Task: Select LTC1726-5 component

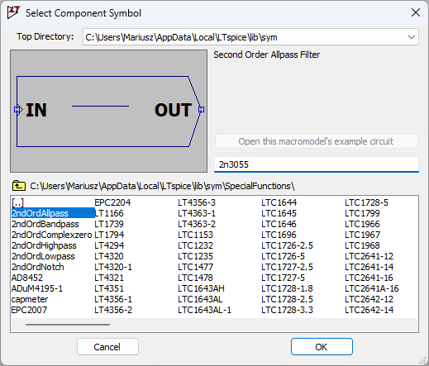Action: coord(283,256)
